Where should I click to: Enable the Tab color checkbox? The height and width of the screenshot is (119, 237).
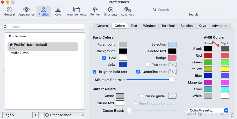[x=147, y=65]
